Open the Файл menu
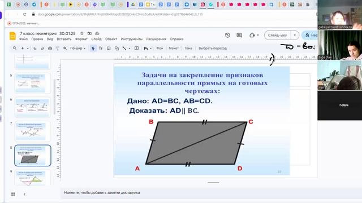 coord(23,39)
